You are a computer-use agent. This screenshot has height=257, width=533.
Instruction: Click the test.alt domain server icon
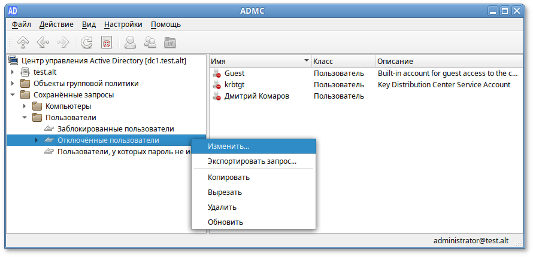(x=25, y=72)
